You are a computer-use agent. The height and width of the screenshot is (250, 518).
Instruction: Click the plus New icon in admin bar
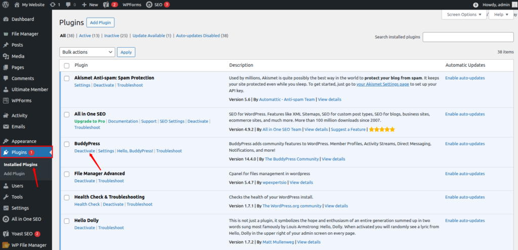[84, 5]
